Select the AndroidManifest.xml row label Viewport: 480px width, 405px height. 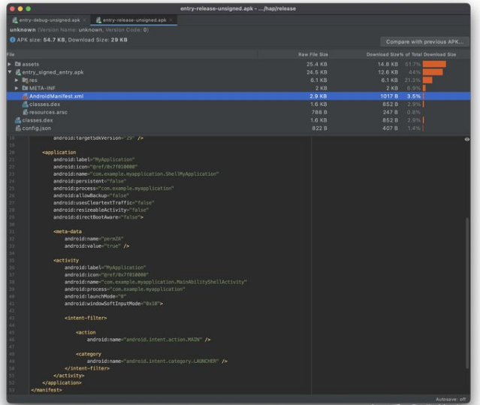tap(56, 96)
